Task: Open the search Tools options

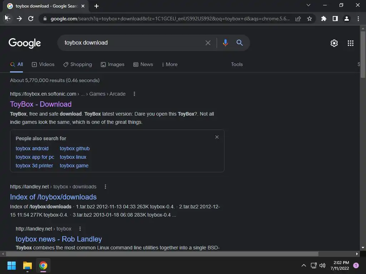Action: pos(237,65)
